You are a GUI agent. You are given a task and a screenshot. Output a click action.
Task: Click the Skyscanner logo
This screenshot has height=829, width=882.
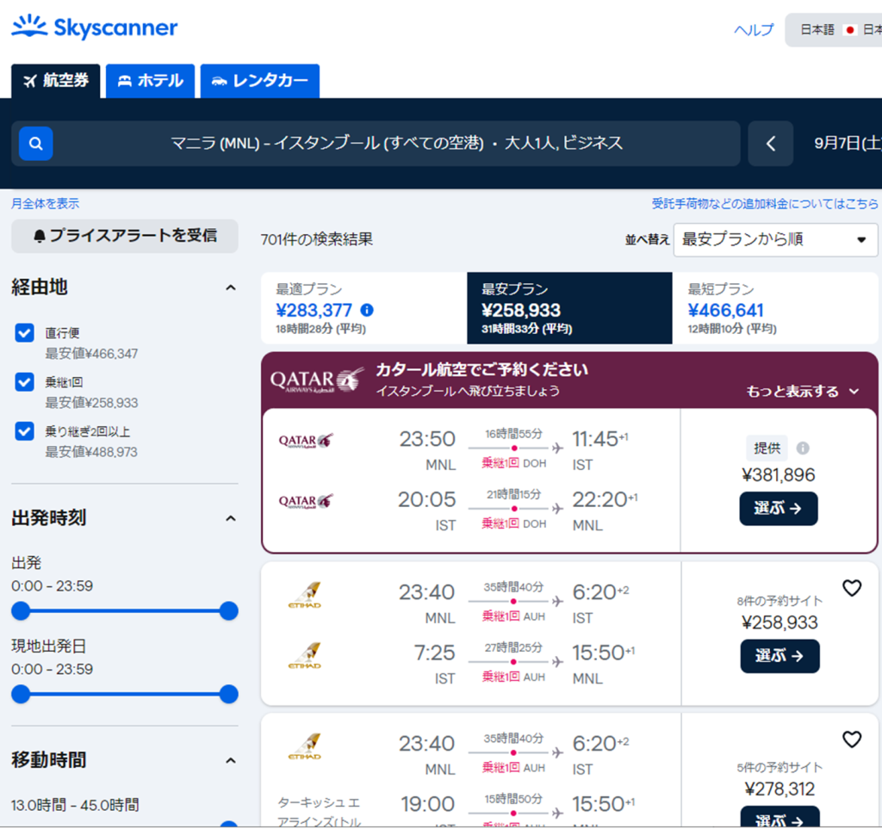(95, 28)
